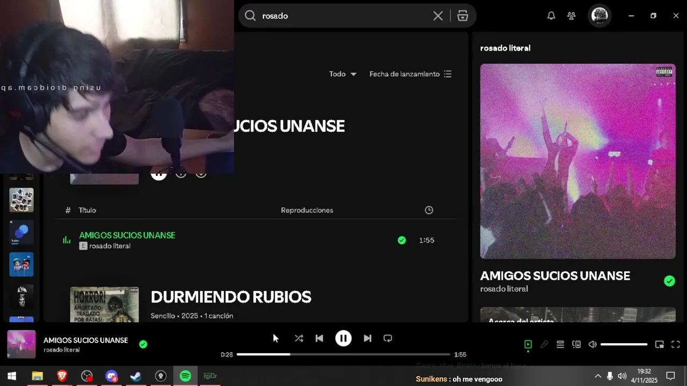Open connect to a device
Screen dimensions: 687x386
576,345
